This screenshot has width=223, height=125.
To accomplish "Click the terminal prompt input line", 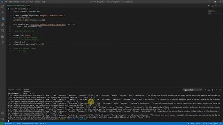I will pos(47,119).
